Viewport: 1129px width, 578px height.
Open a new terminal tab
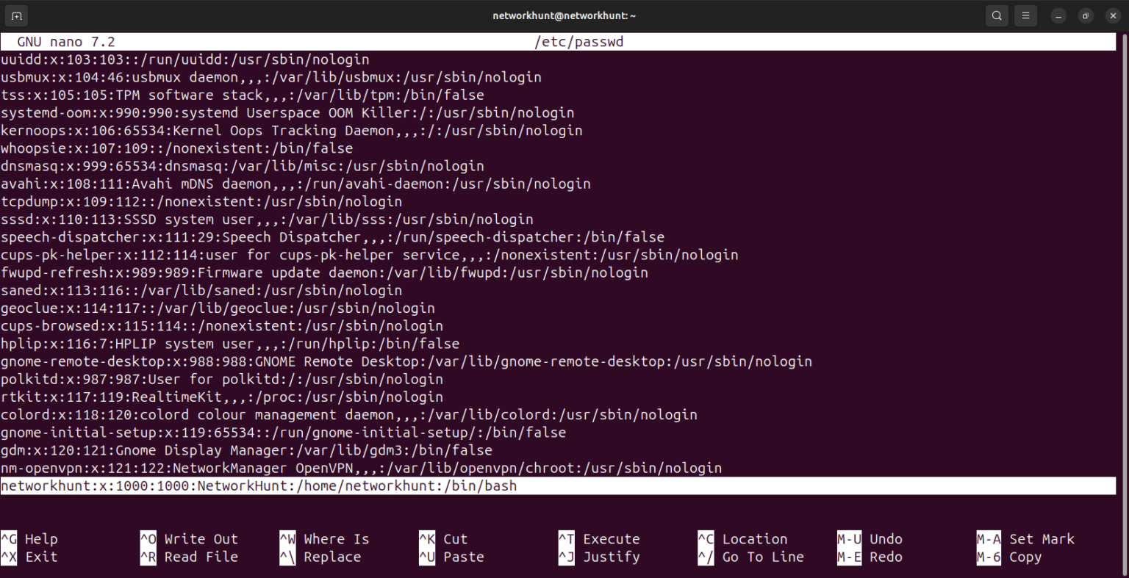tap(15, 15)
